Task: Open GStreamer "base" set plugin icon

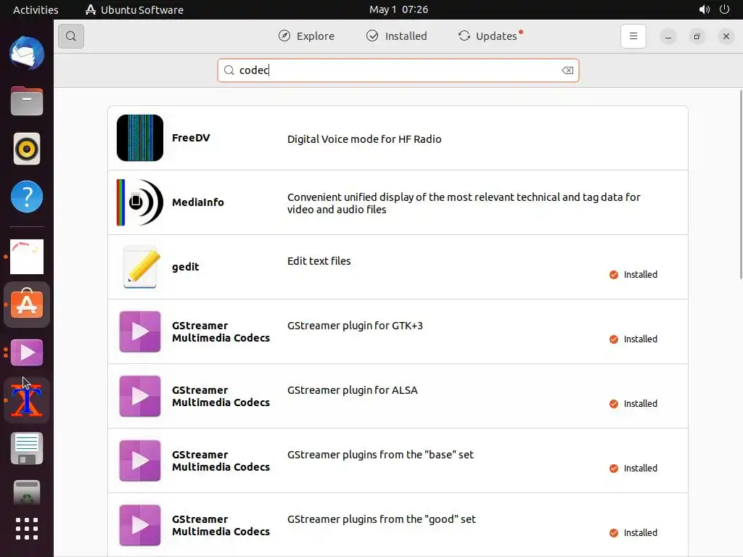Action: pos(140,461)
